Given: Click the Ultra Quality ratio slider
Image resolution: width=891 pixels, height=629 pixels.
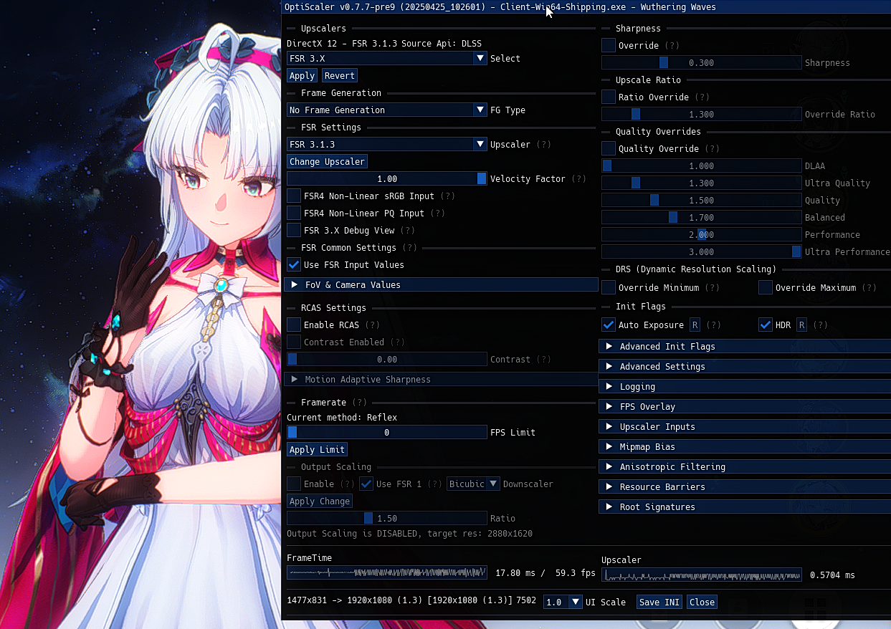Looking at the screenshot, I should coord(702,183).
